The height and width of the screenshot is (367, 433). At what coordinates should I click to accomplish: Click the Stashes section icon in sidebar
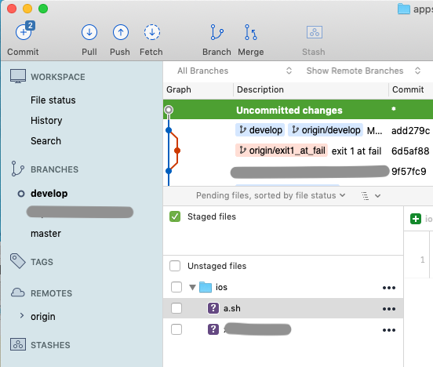(18, 344)
